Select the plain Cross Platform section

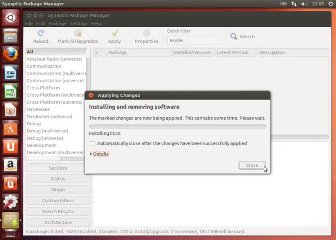(x=56, y=88)
